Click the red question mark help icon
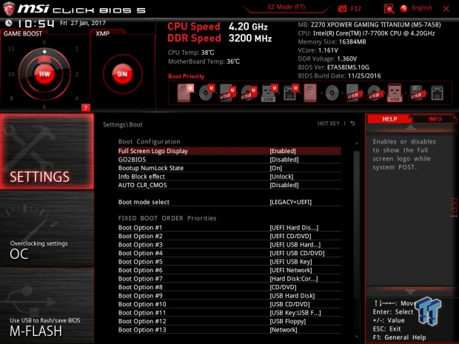This screenshot has width=459, height=344. coord(85,108)
